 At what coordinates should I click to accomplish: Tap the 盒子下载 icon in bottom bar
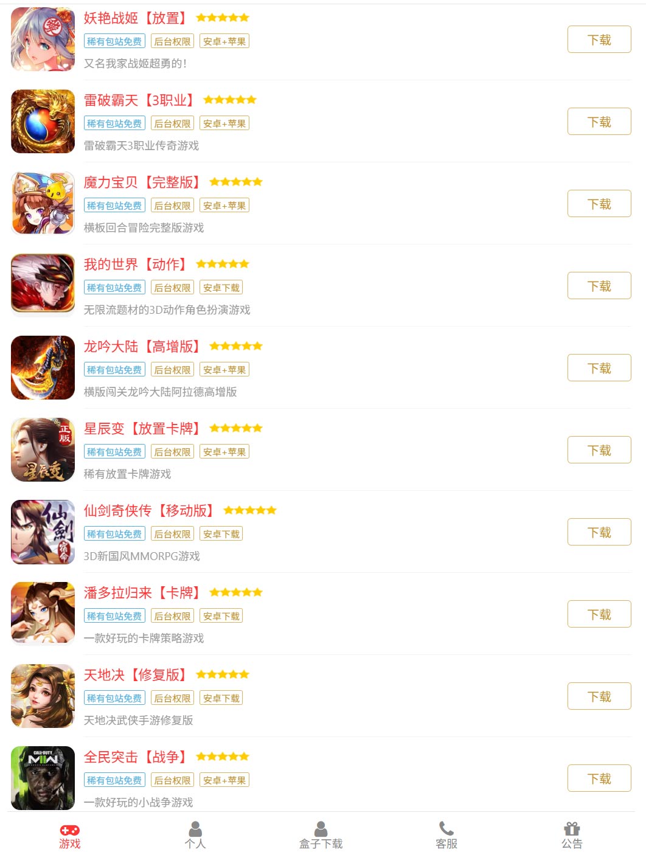pyautogui.click(x=321, y=829)
